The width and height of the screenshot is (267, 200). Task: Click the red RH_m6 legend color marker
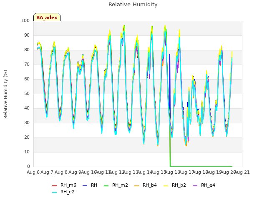click(x=54, y=186)
